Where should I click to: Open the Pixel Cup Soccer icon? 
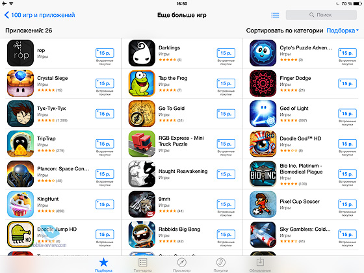pyautogui.click(x=263, y=204)
